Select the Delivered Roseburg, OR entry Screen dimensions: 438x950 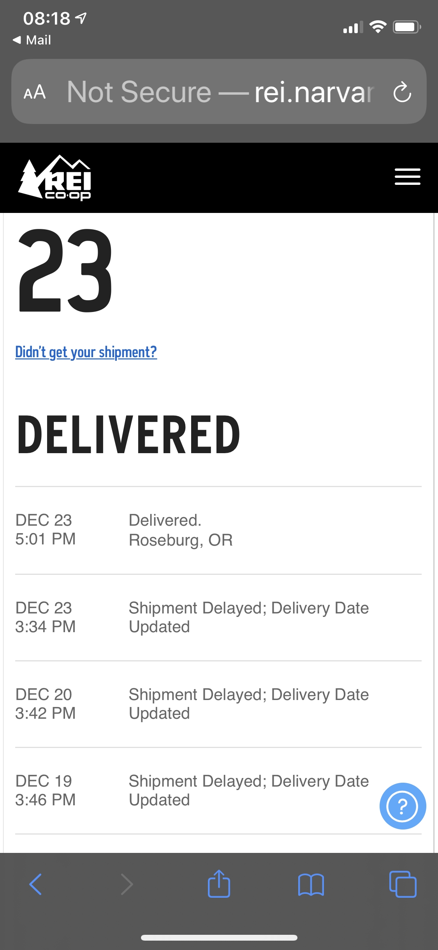coord(218,530)
